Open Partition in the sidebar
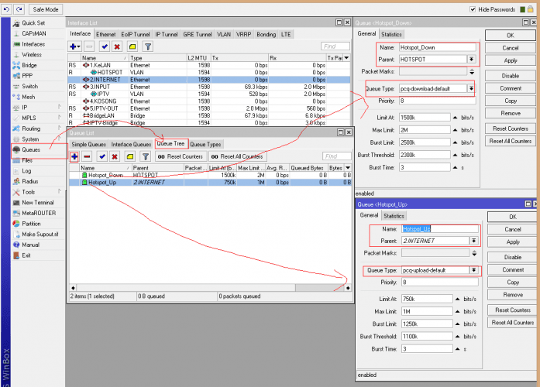 pyautogui.click(x=31, y=224)
